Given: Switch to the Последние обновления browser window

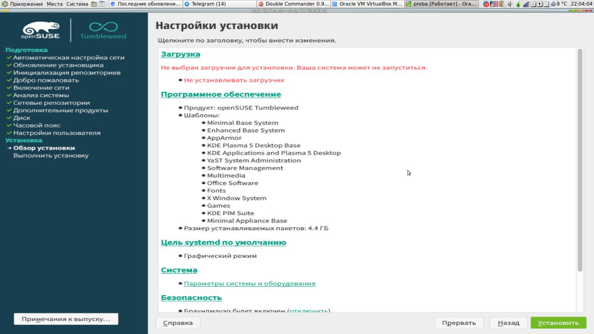Looking at the screenshot, I should 145,4.
